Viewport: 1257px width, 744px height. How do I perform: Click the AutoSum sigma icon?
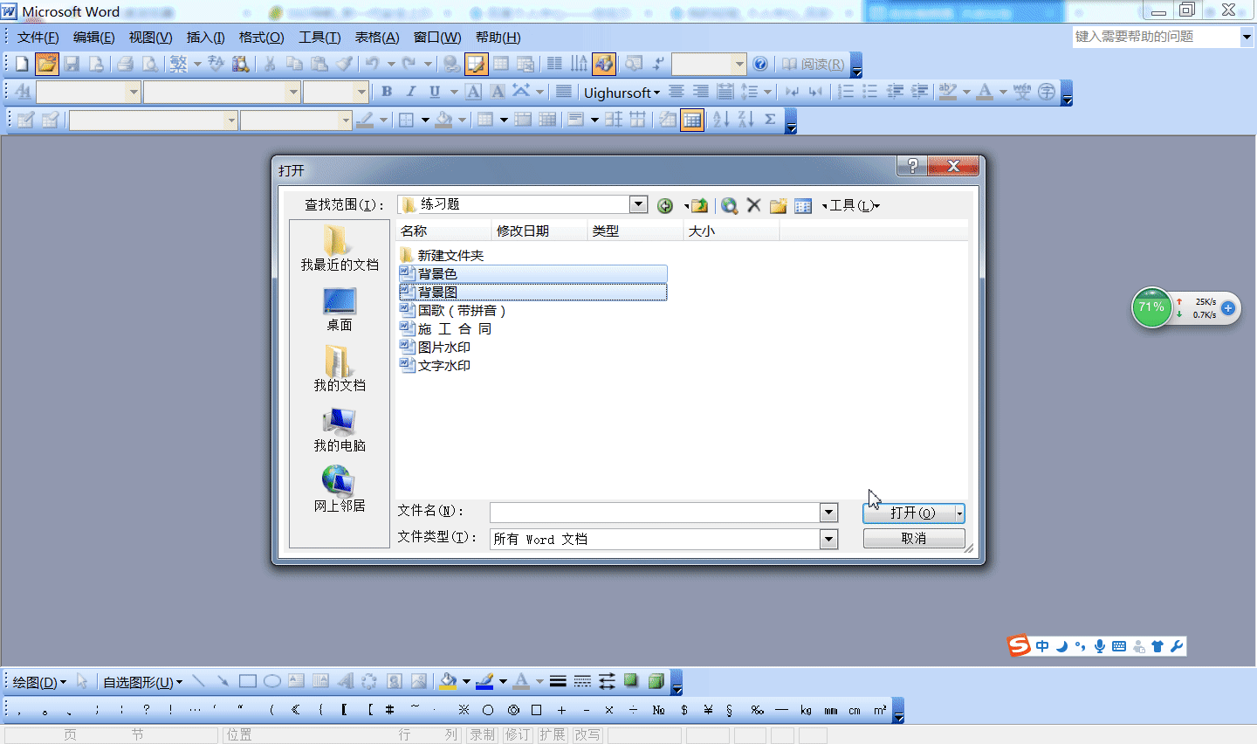click(770, 120)
